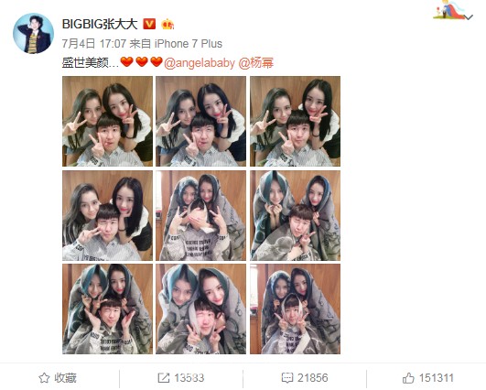Image resolution: width=486 pixels, height=390 pixels.
Task: Open the @杨幂 mention link
Action: click(256, 63)
